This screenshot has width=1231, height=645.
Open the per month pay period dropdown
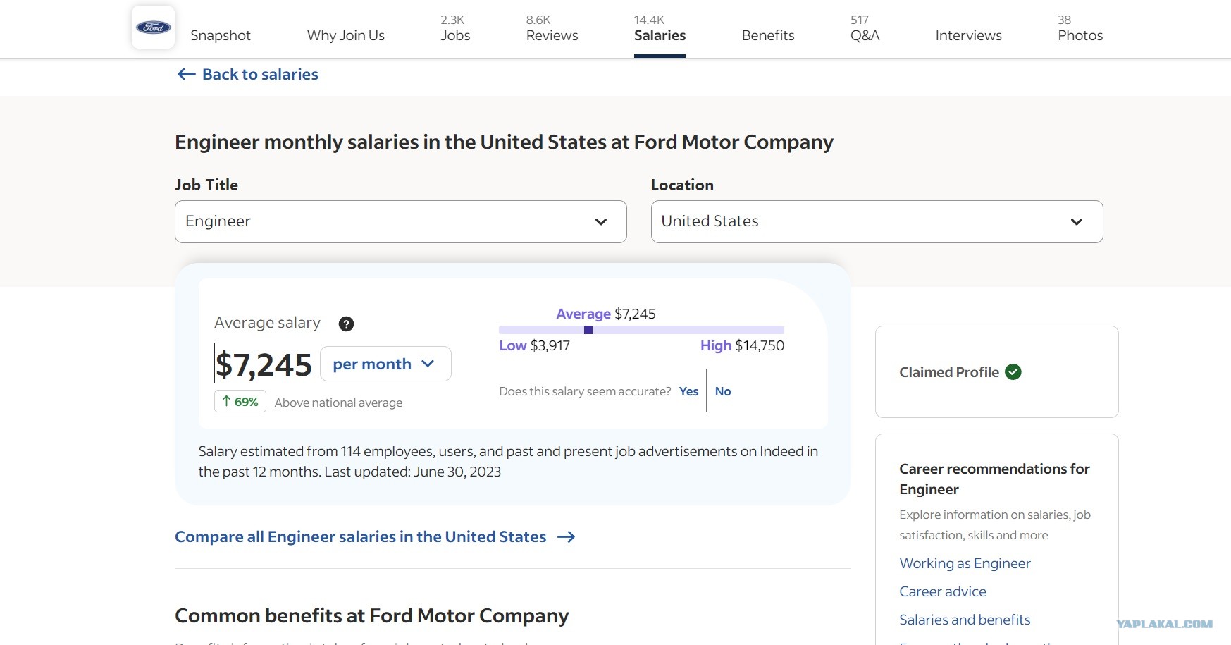pos(385,364)
